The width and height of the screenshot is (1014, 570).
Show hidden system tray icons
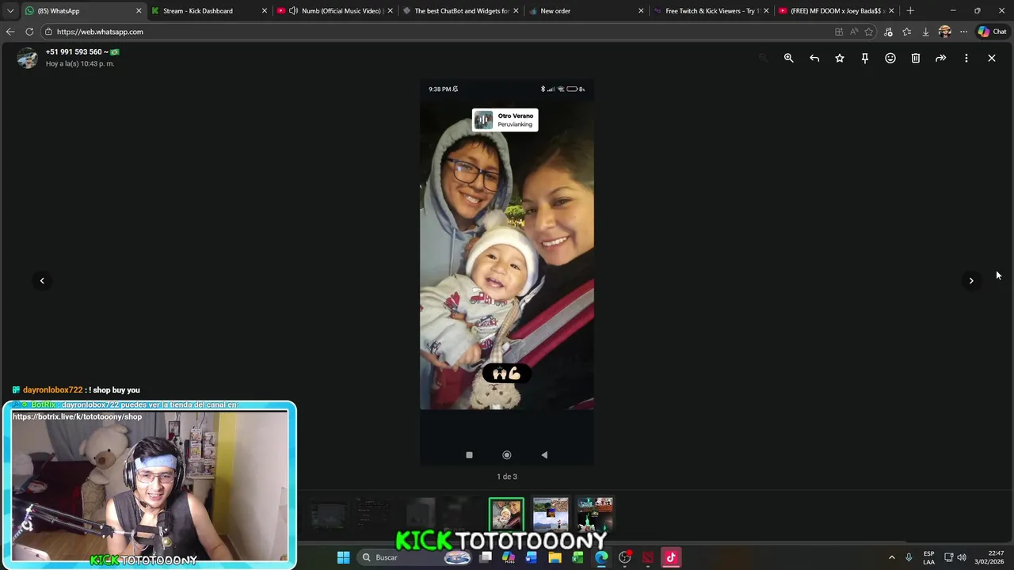(891, 557)
